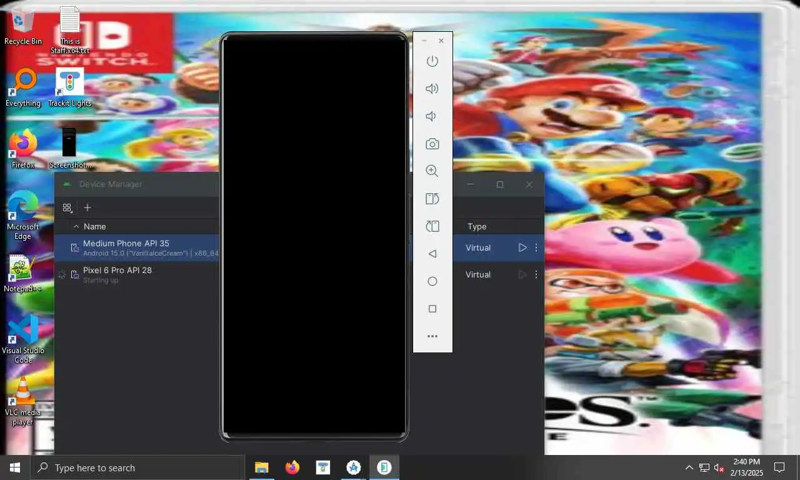Viewport: 800px width, 480px height.
Task: Collapse the Name column chevron
Action: (76, 226)
